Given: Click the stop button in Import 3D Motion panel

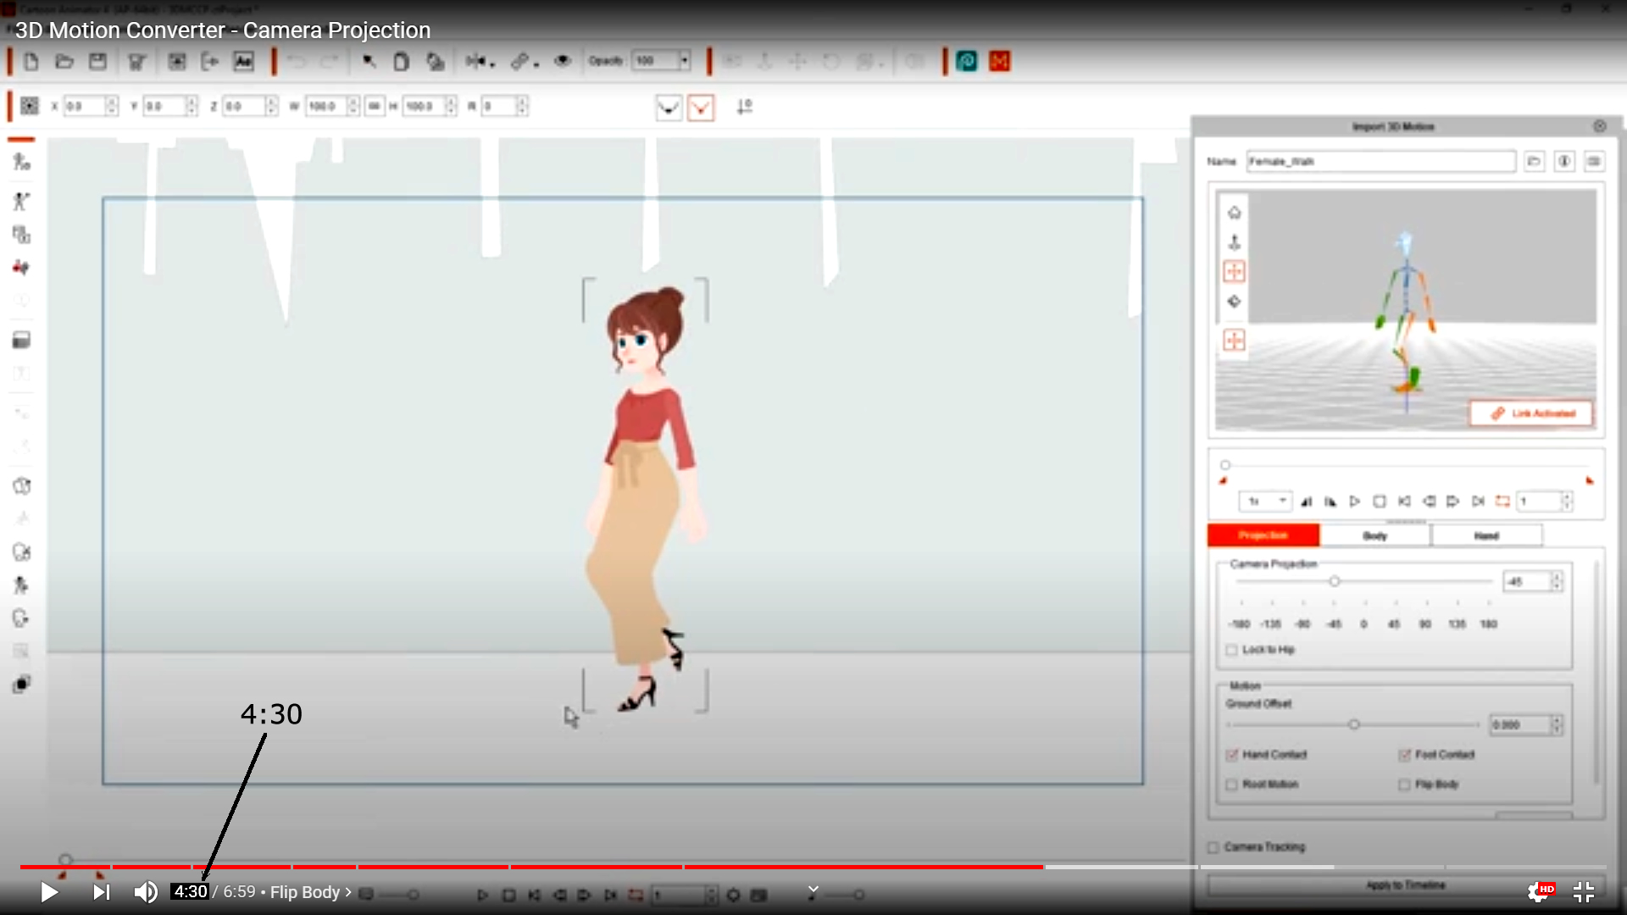Looking at the screenshot, I should tap(1379, 502).
